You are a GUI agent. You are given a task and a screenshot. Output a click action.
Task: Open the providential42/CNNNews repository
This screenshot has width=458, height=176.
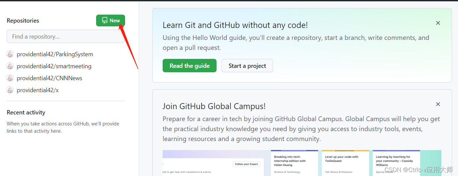tap(49, 78)
